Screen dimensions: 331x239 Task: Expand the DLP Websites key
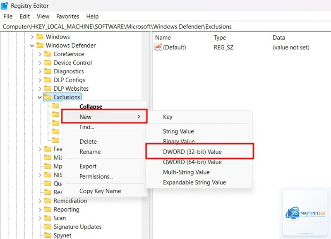40,89
